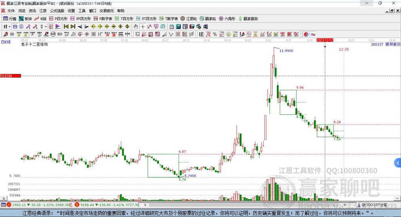This screenshot has height=217, width=401.
Task: Open the 设置 menu
Action: 71,11
